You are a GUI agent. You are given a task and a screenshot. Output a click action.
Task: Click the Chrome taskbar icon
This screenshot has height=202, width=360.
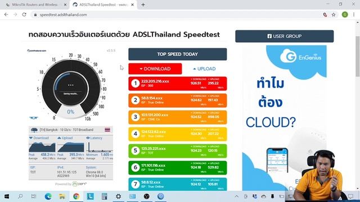[76, 196]
